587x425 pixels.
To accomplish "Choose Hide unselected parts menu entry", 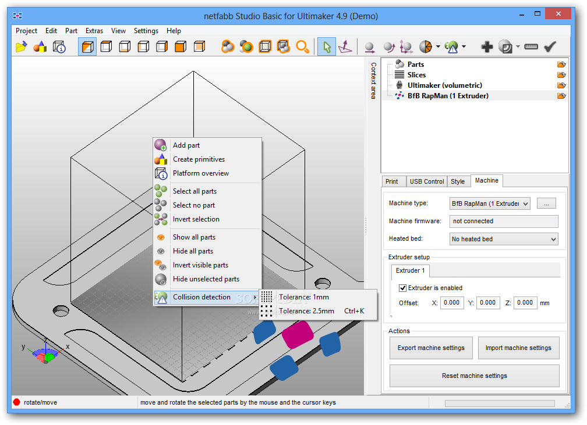I will 207,279.
